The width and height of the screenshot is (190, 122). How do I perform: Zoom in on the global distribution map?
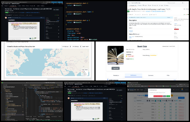8,51
